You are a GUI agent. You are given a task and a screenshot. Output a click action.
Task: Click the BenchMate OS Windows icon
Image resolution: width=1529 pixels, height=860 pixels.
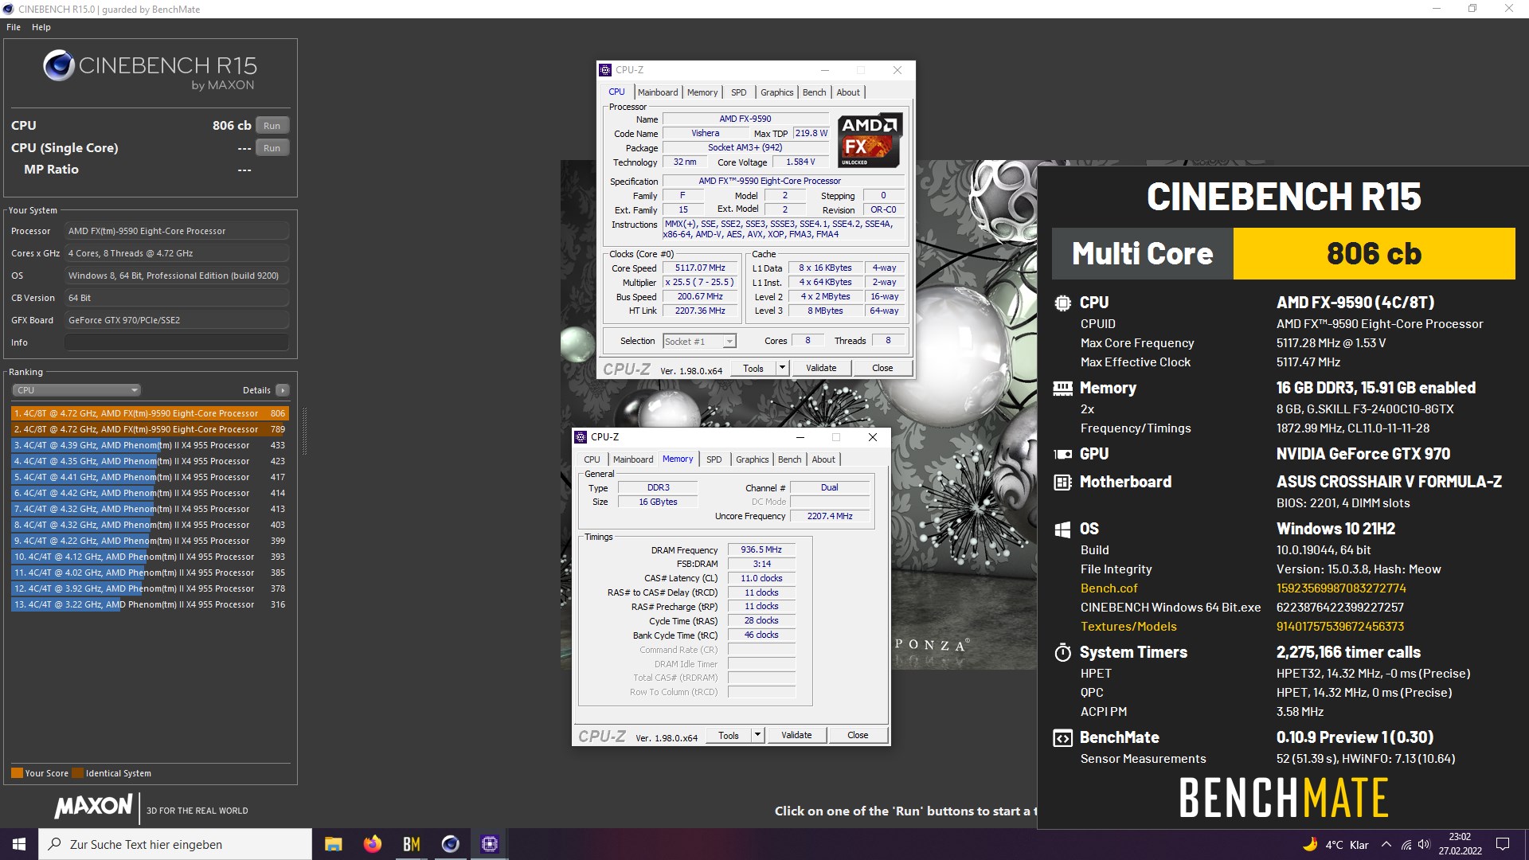click(x=1062, y=530)
